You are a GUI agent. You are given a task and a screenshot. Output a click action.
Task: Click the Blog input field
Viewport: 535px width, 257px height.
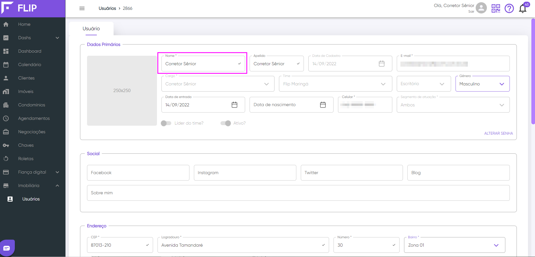[458, 173]
